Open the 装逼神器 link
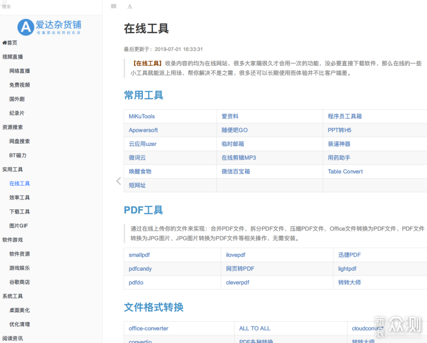 (x=339, y=144)
